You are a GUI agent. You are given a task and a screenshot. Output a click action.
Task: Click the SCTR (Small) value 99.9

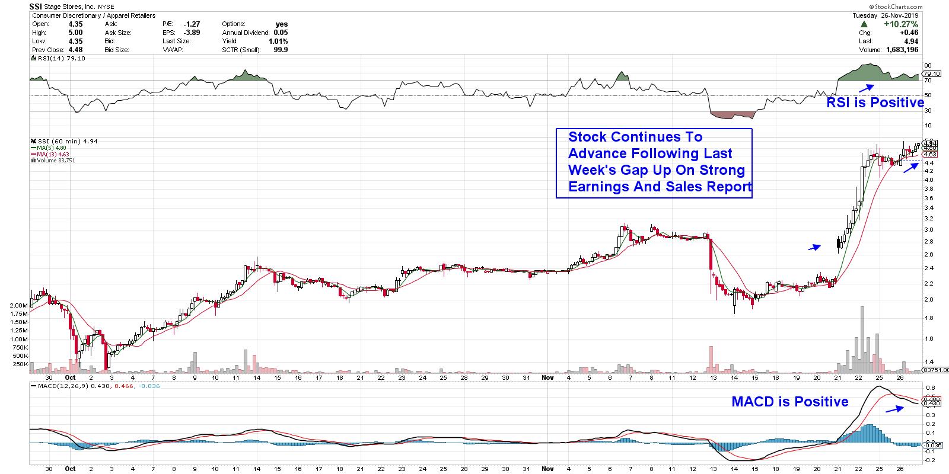(x=281, y=50)
